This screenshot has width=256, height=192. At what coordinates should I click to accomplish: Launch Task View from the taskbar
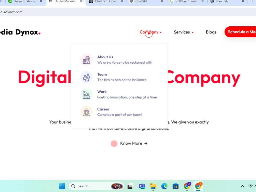[130, 186]
